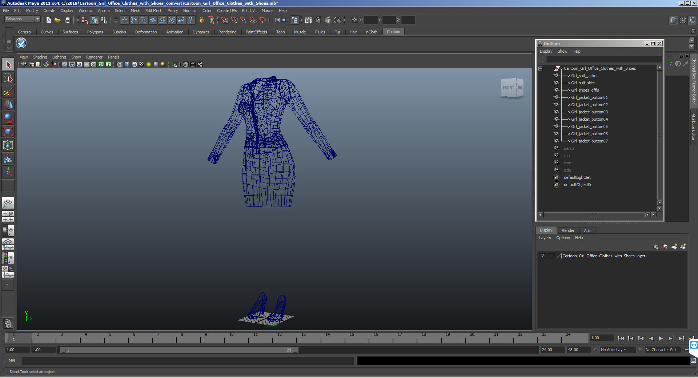This screenshot has height=378, width=698.
Task: Open the Render layer tab
Action: click(x=568, y=230)
